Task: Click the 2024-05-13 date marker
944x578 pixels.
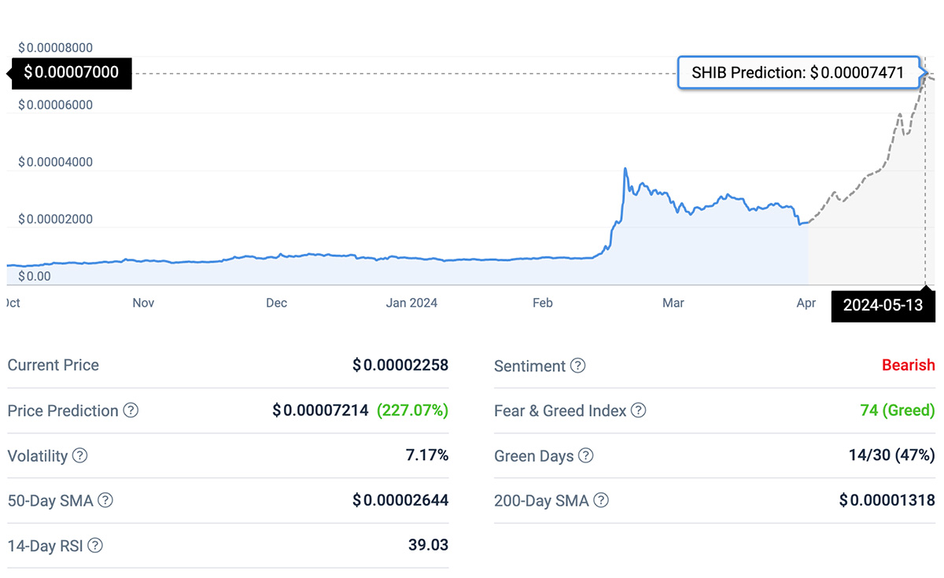Action: pyautogui.click(x=883, y=305)
